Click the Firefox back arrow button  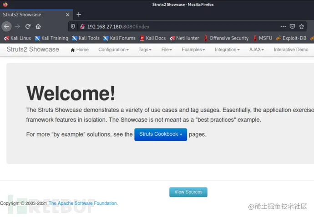tap(6, 26)
